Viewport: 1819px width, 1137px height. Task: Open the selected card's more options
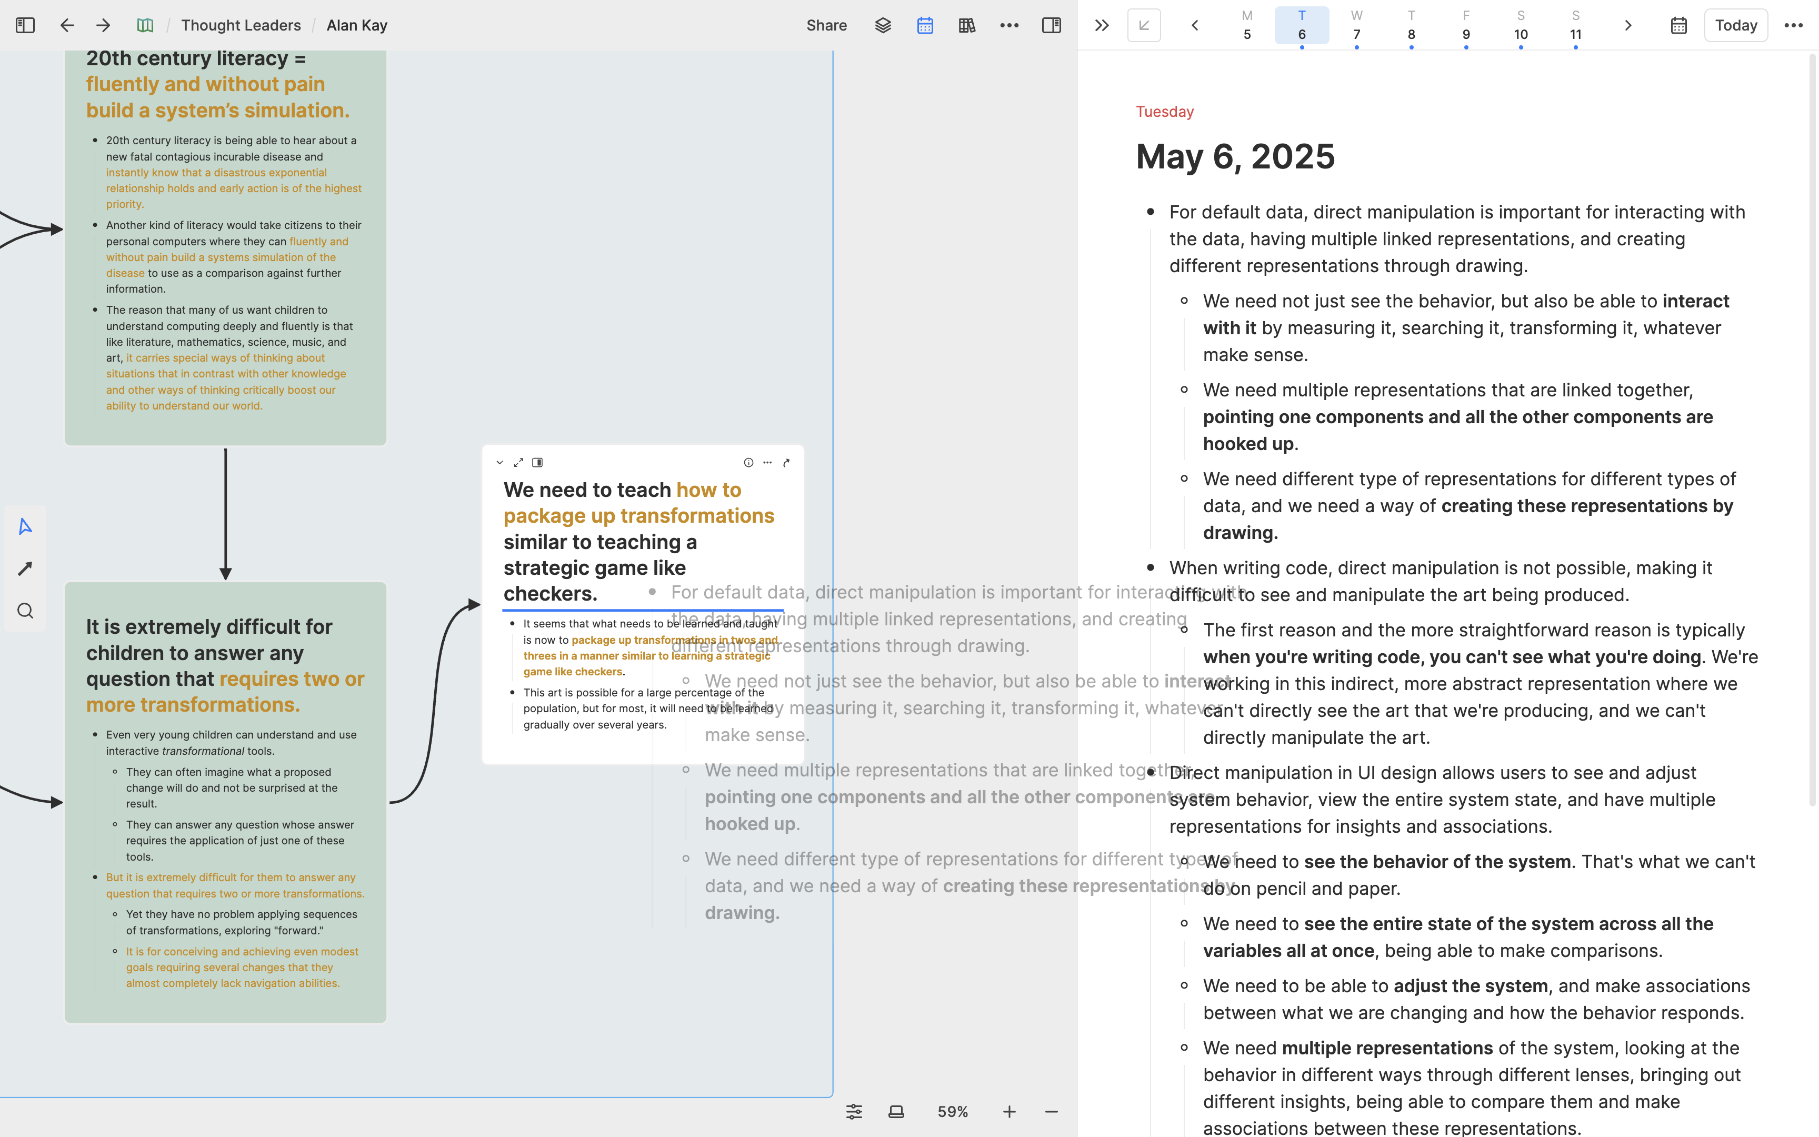point(767,463)
